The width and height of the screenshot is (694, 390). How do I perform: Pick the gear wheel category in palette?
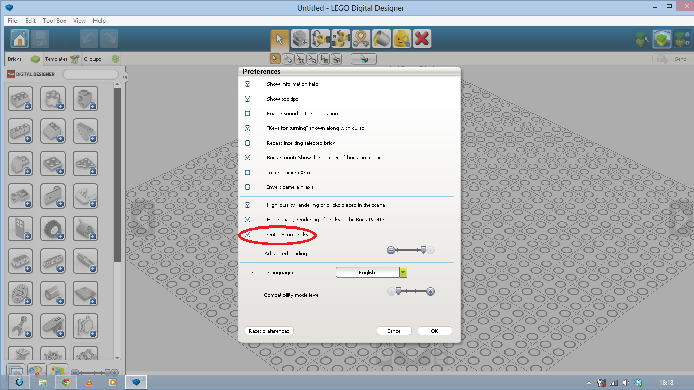[x=20, y=294]
